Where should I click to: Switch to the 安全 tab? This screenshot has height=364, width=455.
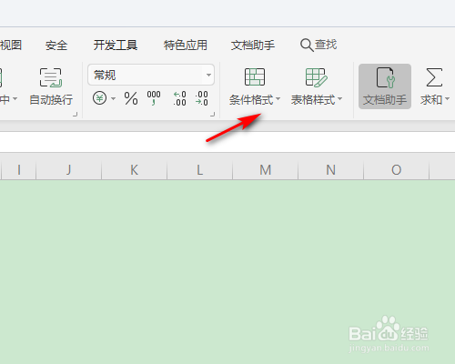[56, 45]
